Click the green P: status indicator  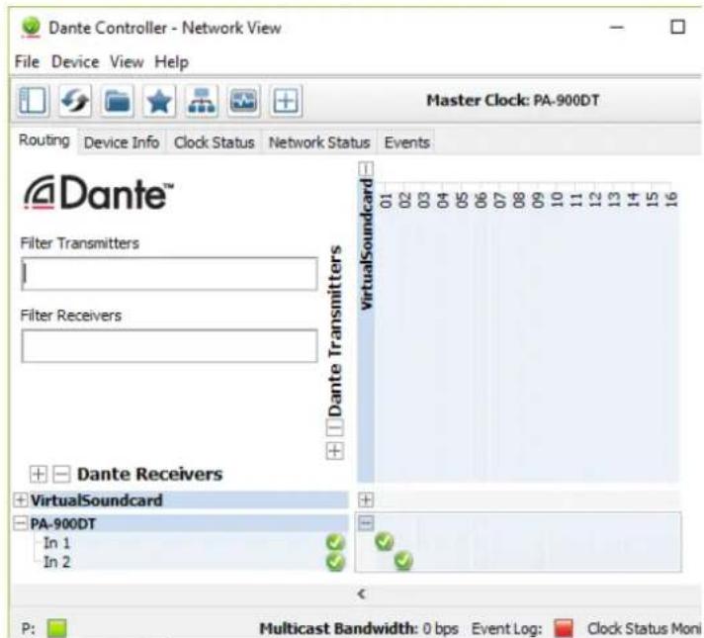(x=57, y=628)
